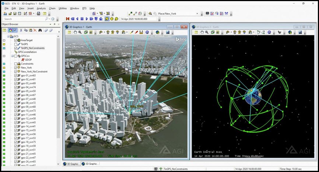Step backward in the animation
The height and width of the screenshot is (172, 319).
point(73,19)
